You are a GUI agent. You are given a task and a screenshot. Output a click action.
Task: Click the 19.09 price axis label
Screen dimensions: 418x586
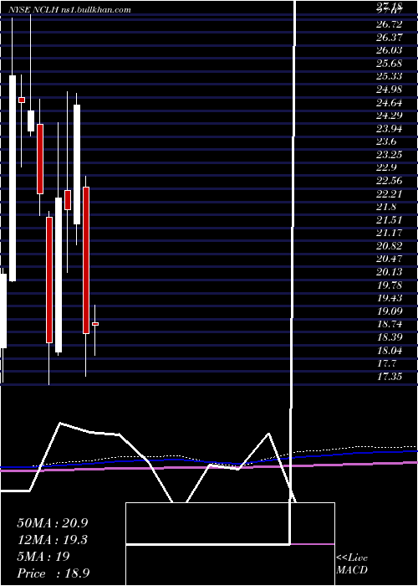(390, 311)
